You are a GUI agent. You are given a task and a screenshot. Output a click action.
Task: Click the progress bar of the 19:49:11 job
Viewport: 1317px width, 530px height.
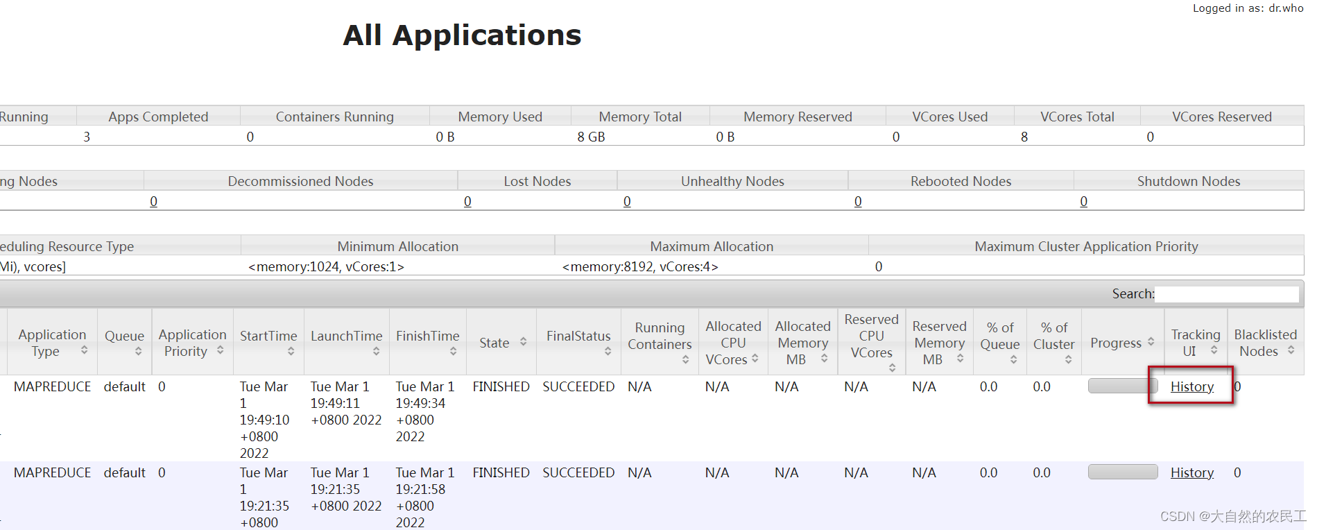pos(1123,386)
